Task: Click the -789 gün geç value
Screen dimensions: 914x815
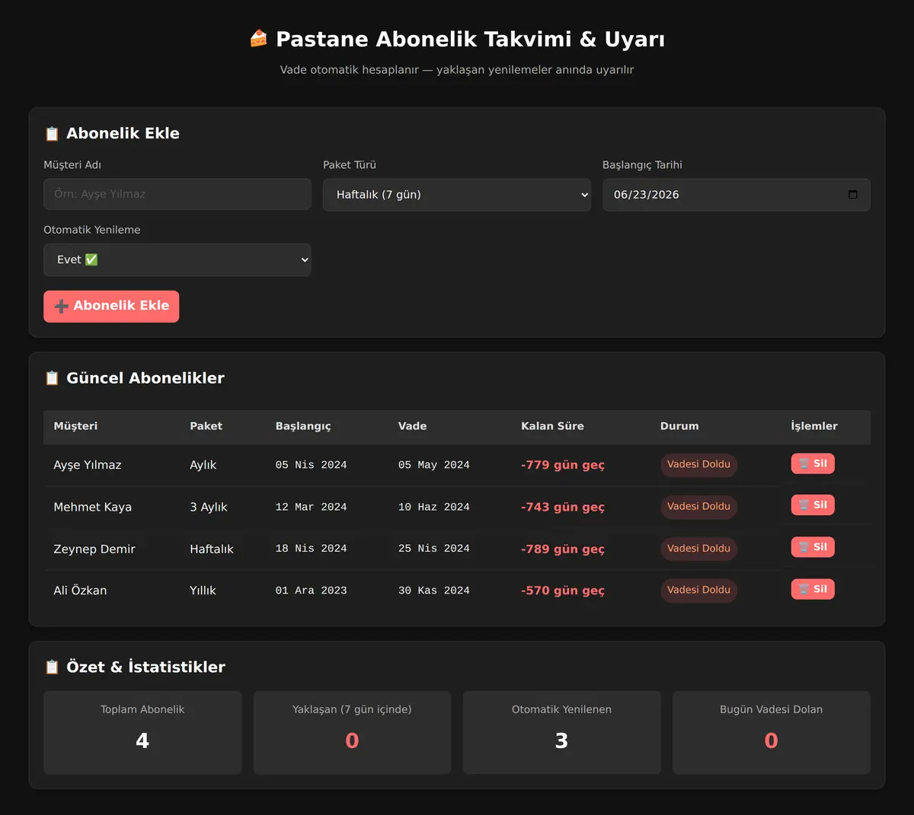Action: pyautogui.click(x=563, y=549)
